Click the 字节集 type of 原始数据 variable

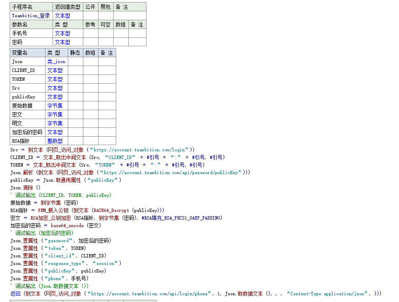point(55,106)
